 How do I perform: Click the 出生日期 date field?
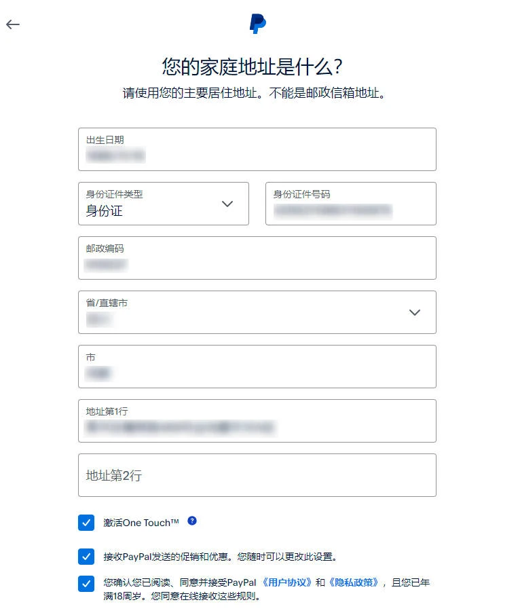pos(257,149)
